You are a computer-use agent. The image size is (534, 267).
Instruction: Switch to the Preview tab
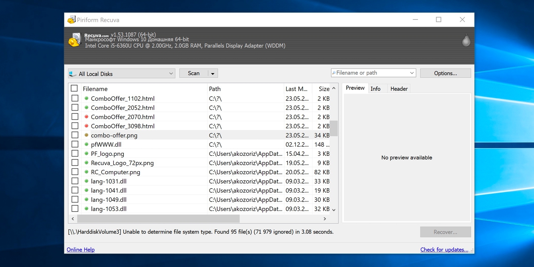coord(355,88)
